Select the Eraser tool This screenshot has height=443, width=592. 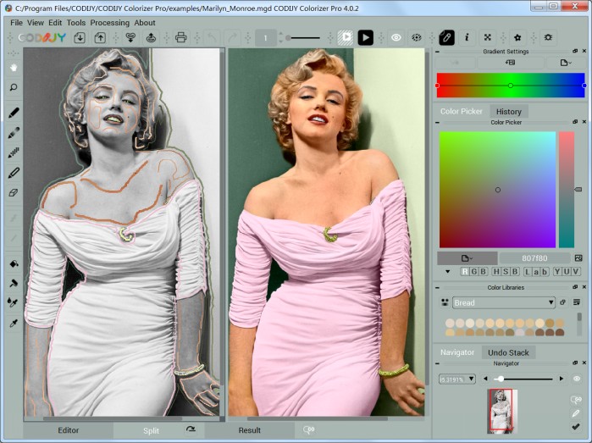tap(14, 192)
